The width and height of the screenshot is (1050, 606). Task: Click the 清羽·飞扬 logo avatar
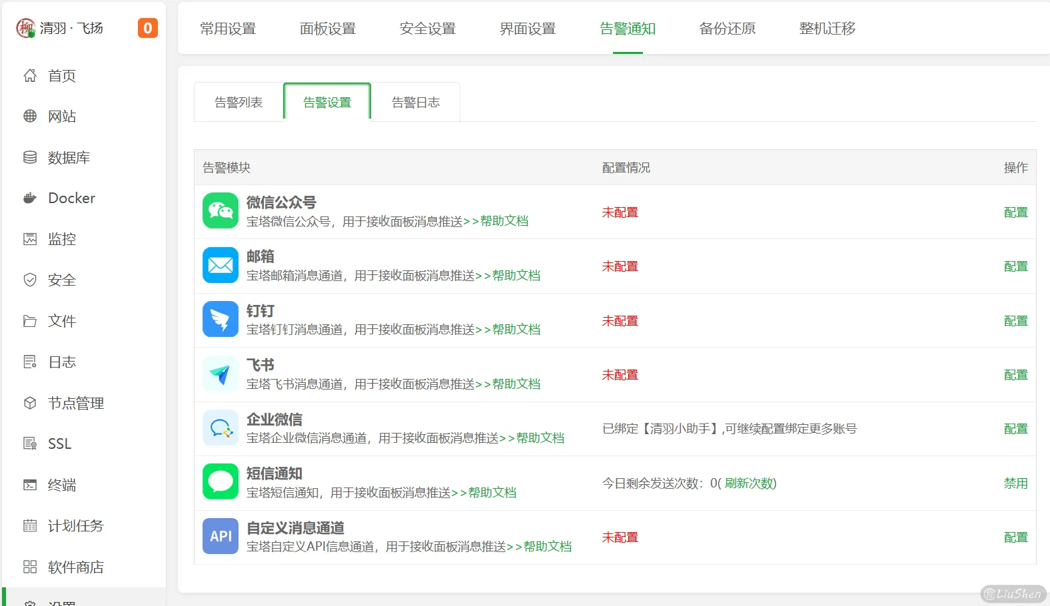[25, 28]
